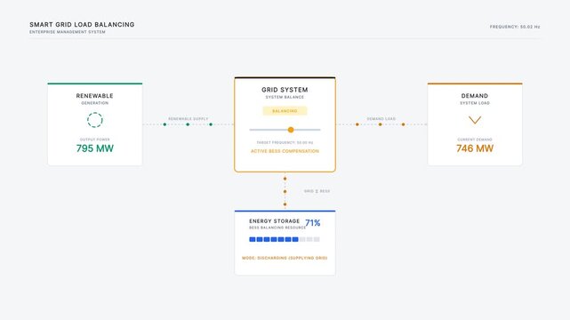Screen dimensions: 570x320
Task: Click the ENTERPRISE MANAGEMENT SYSTEM subtitle
Action: point(68,32)
